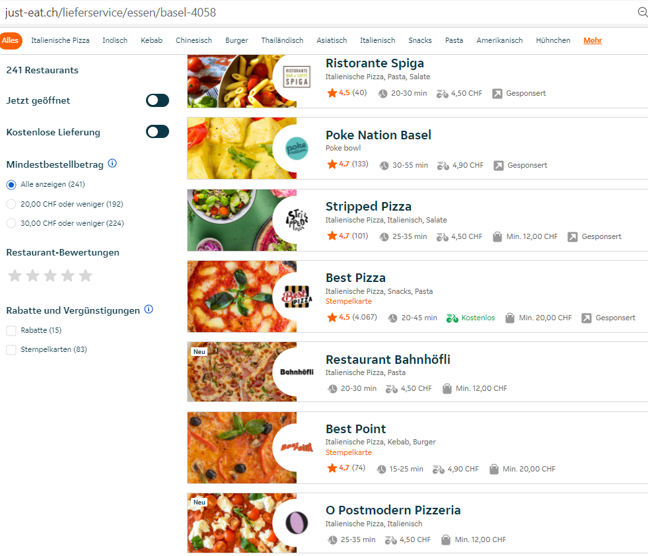648x556 pixels.
Task: Click the Poke Nation Basel logo icon
Action: point(296,149)
